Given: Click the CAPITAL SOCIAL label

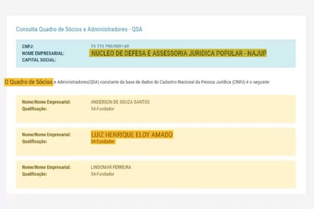Looking at the screenshot, I should 38,60.
